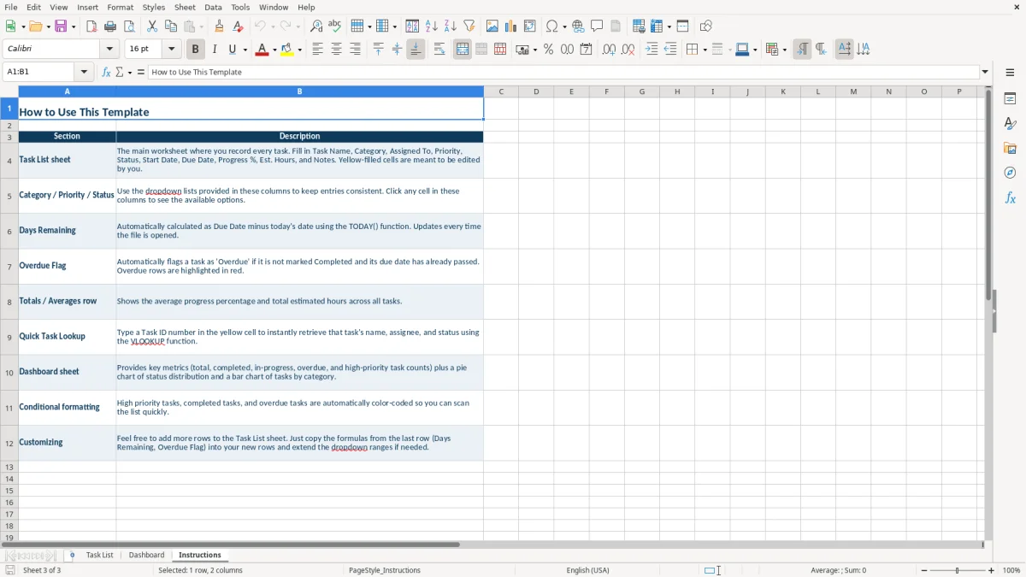Toggle Wrap Text
This screenshot has width=1026, height=577.
tap(439, 50)
